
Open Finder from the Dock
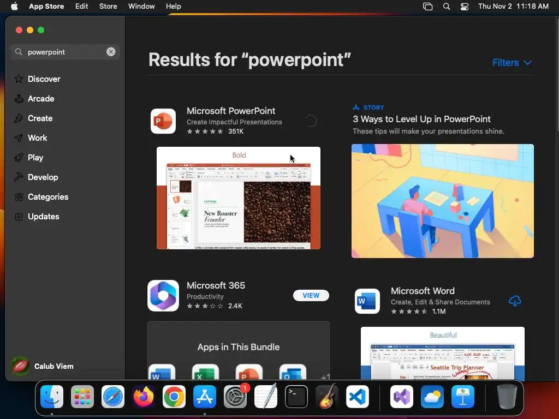tap(52, 397)
